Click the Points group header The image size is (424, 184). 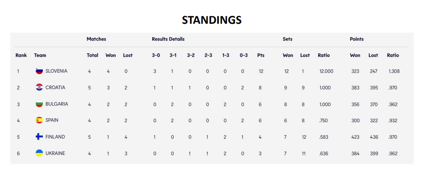(x=357, y=39)
